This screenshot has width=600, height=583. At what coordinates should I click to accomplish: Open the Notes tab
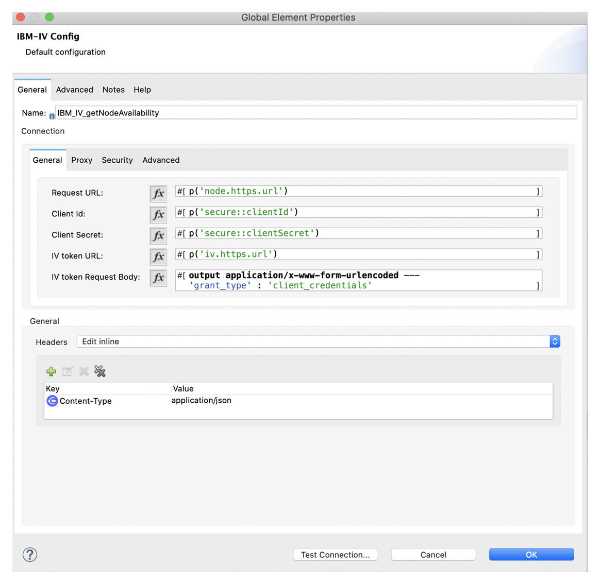pos(113,90)
